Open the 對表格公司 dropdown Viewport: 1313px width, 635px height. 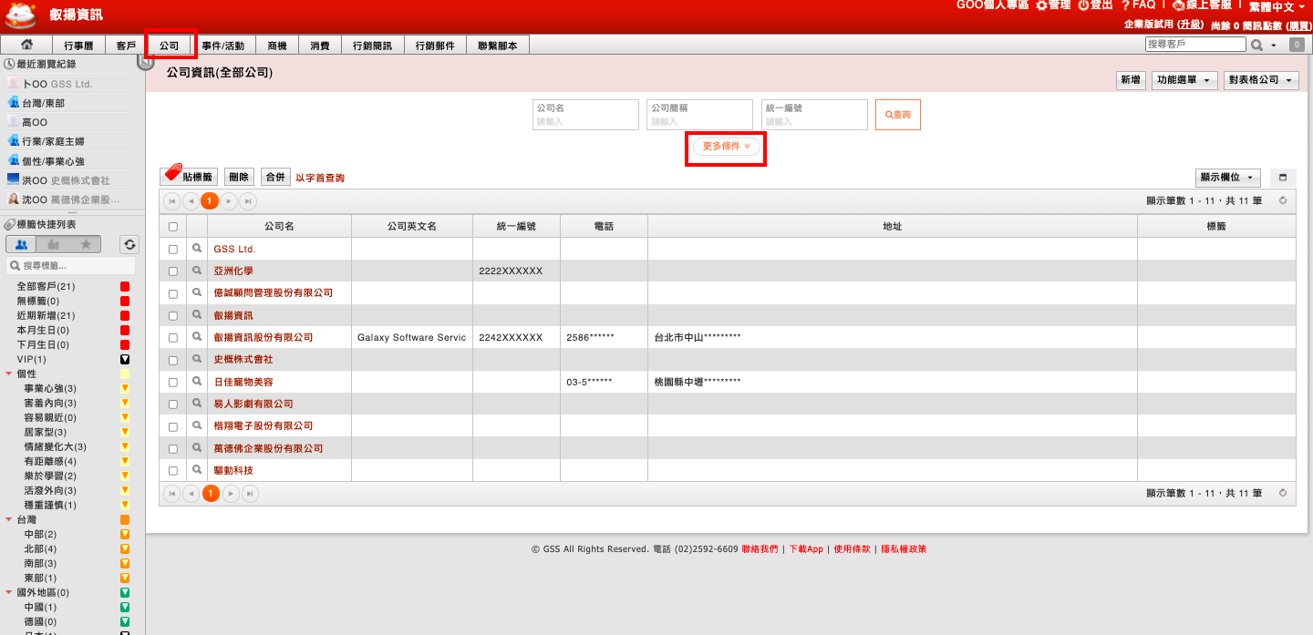(x=1261, y=80)
